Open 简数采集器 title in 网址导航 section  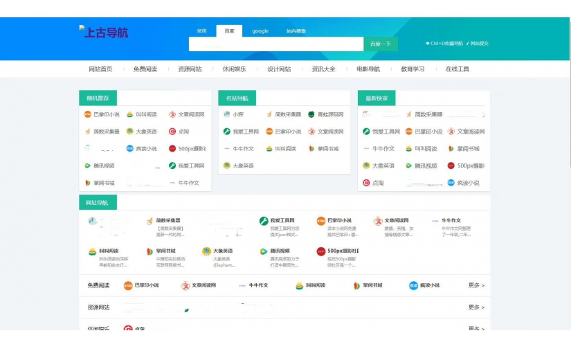(168, 220)
